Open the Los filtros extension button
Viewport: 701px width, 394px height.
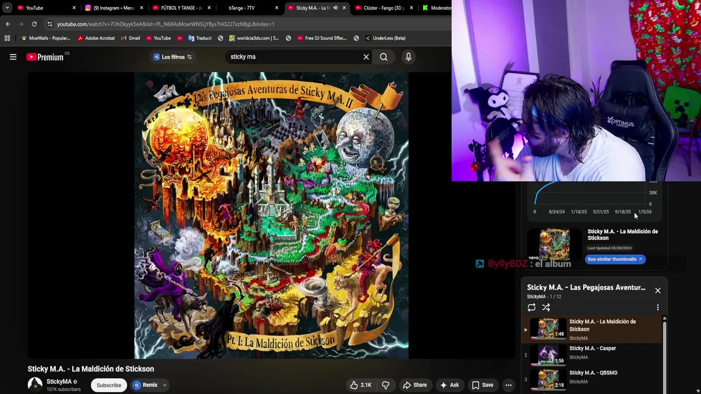click(173, 57)
